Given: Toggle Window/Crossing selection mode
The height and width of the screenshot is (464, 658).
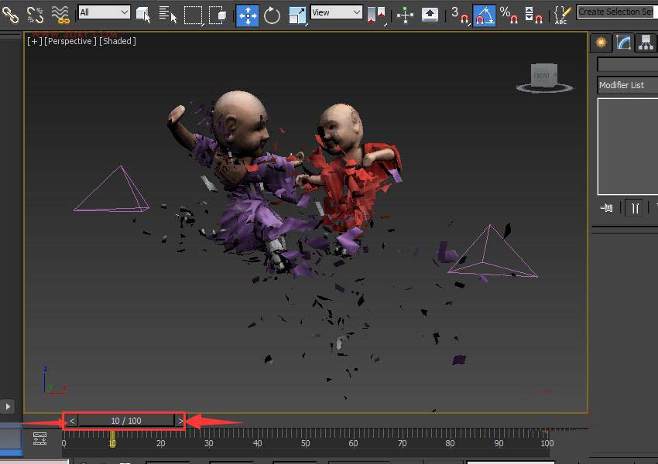Looking at the screenshot, I should (x=219, y=13).
